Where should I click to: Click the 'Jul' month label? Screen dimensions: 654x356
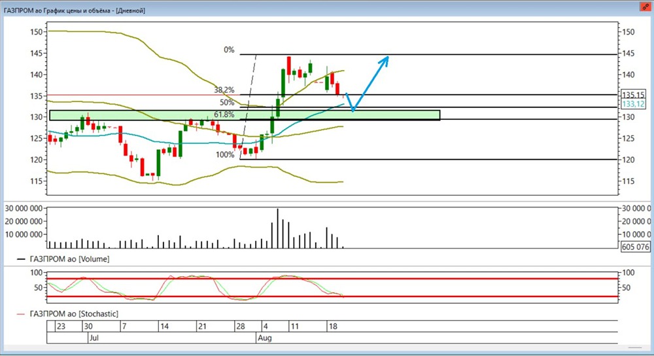[x=94, y=338]
